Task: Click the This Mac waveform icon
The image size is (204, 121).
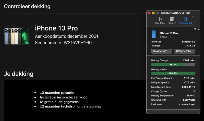Action: click(160, 19)
